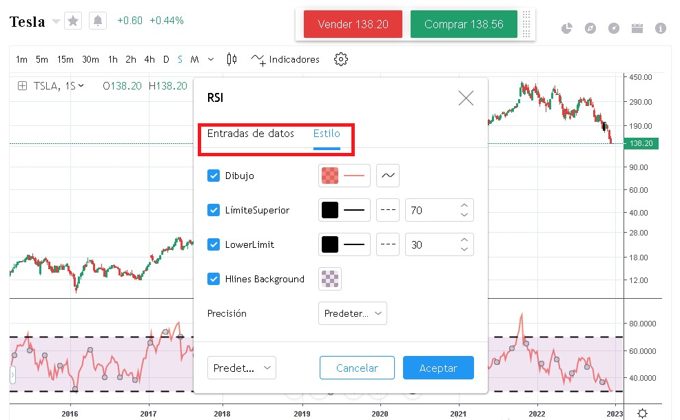Expand the TSLA symbol interval chevron
The height and width of the screenshot is (420, 680).
[81, 86]
